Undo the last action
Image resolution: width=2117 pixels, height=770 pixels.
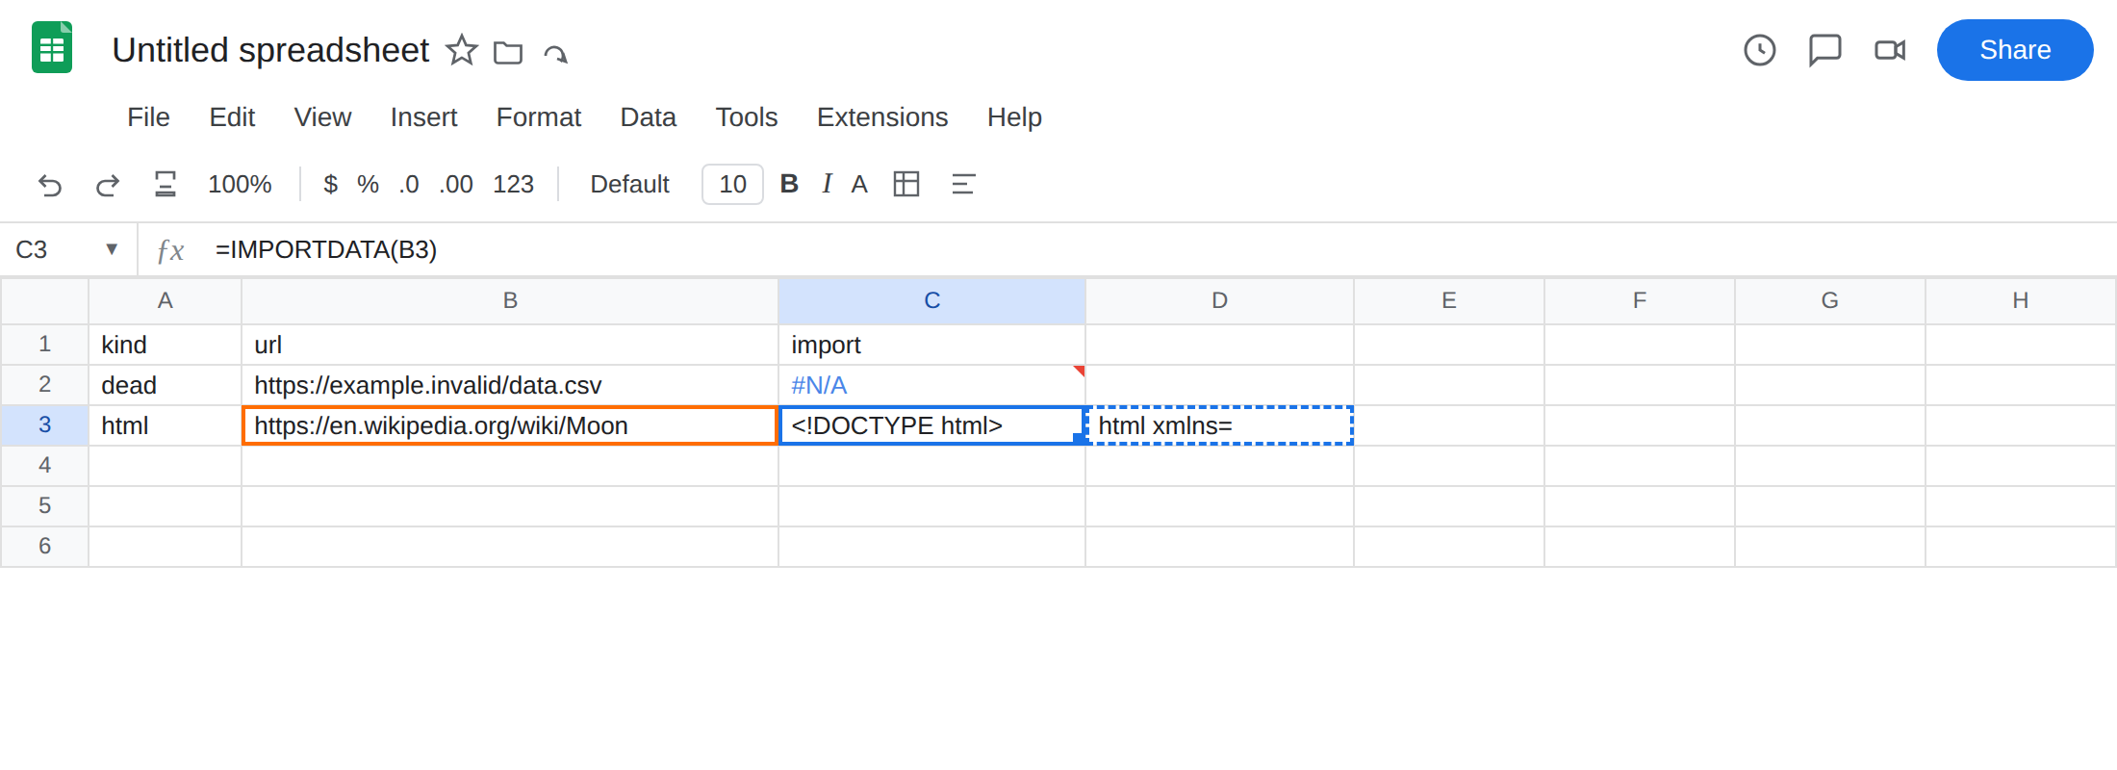tap(50, 184)
